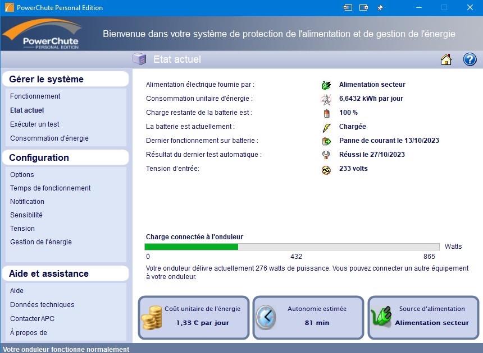
Task: Click the '6,6432 kWh par jour' value
Action: (371, 99)
